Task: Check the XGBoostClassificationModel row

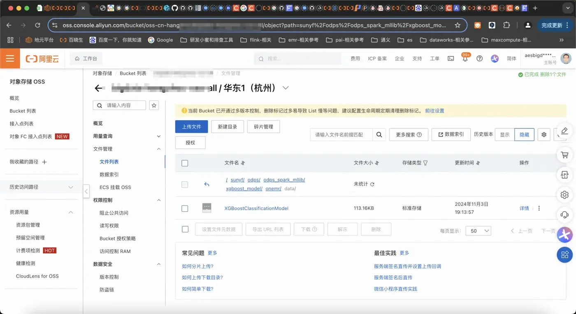Action: point(185,208)
